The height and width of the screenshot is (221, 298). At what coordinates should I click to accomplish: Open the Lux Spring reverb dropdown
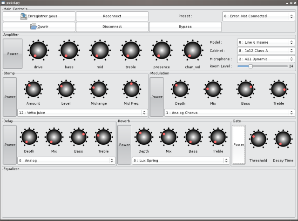181,161
